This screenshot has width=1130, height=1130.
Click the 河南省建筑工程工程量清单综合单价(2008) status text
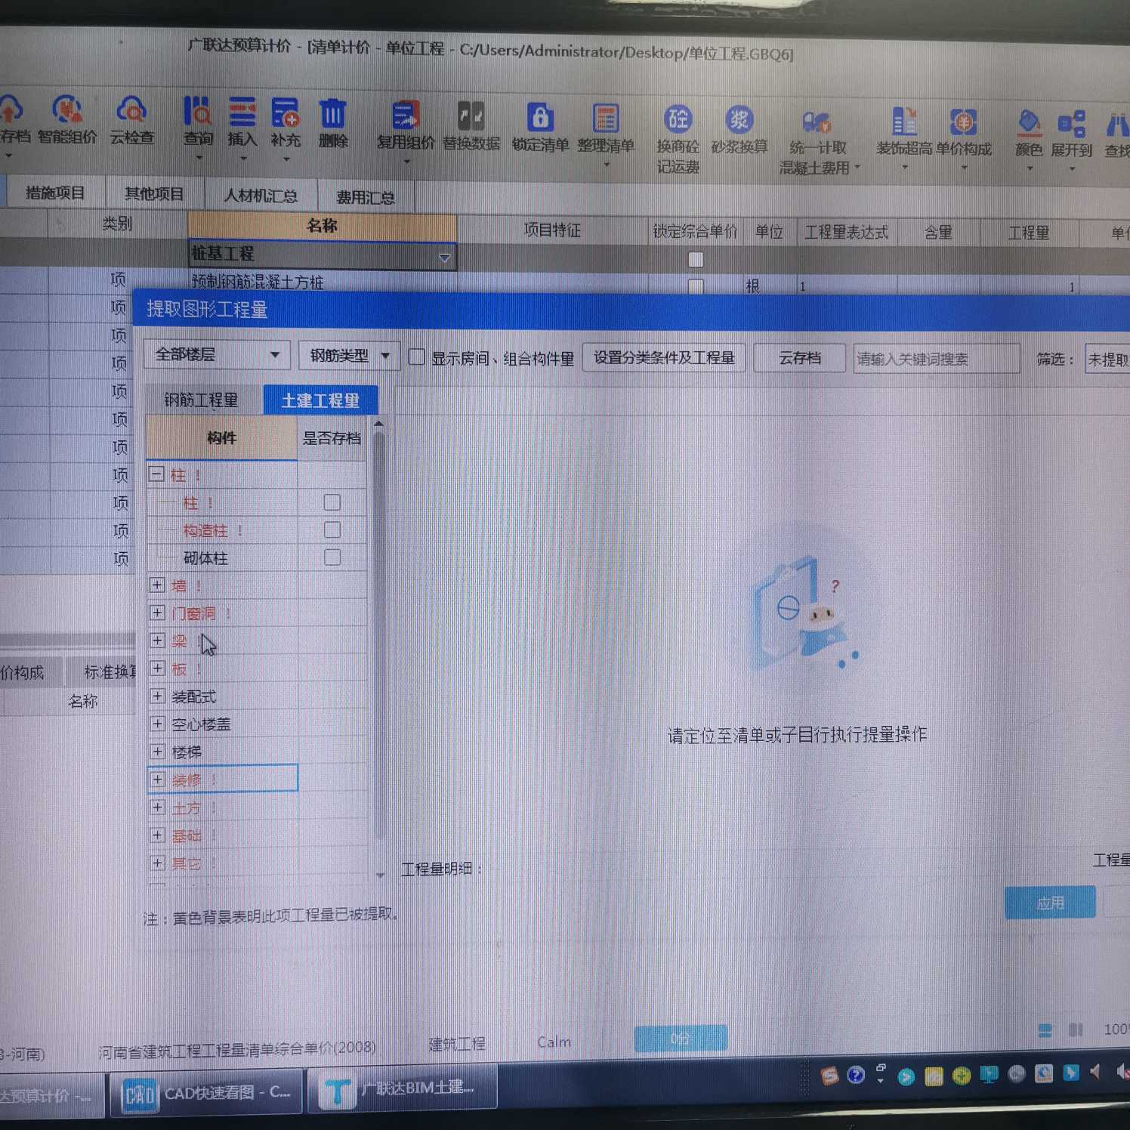tap(236, 1048)
